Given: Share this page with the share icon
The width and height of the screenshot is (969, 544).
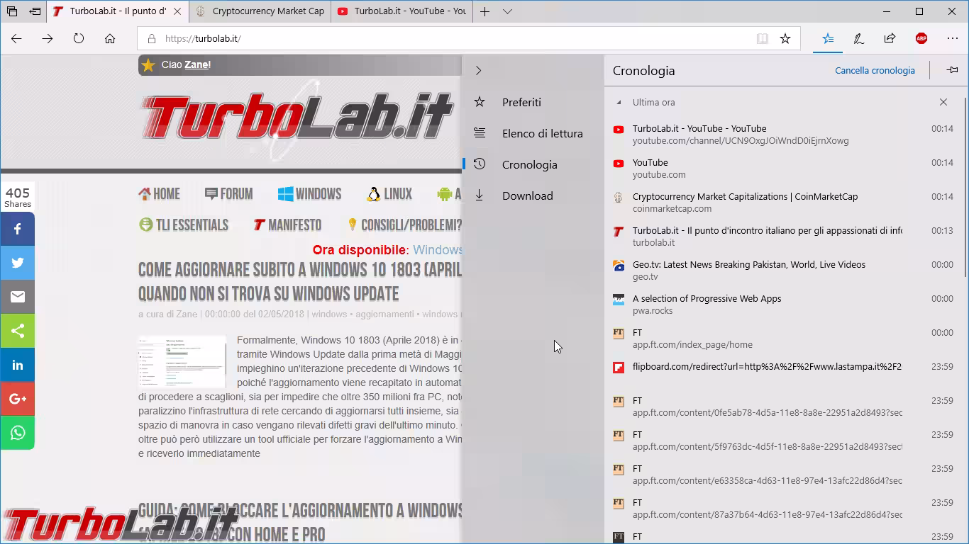Looking at the screenshot, I should click(x=890, y=38).
